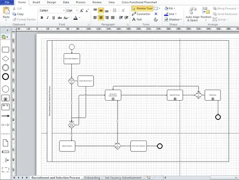Align text left
239x180 pixels.
(x=95, y=18)
